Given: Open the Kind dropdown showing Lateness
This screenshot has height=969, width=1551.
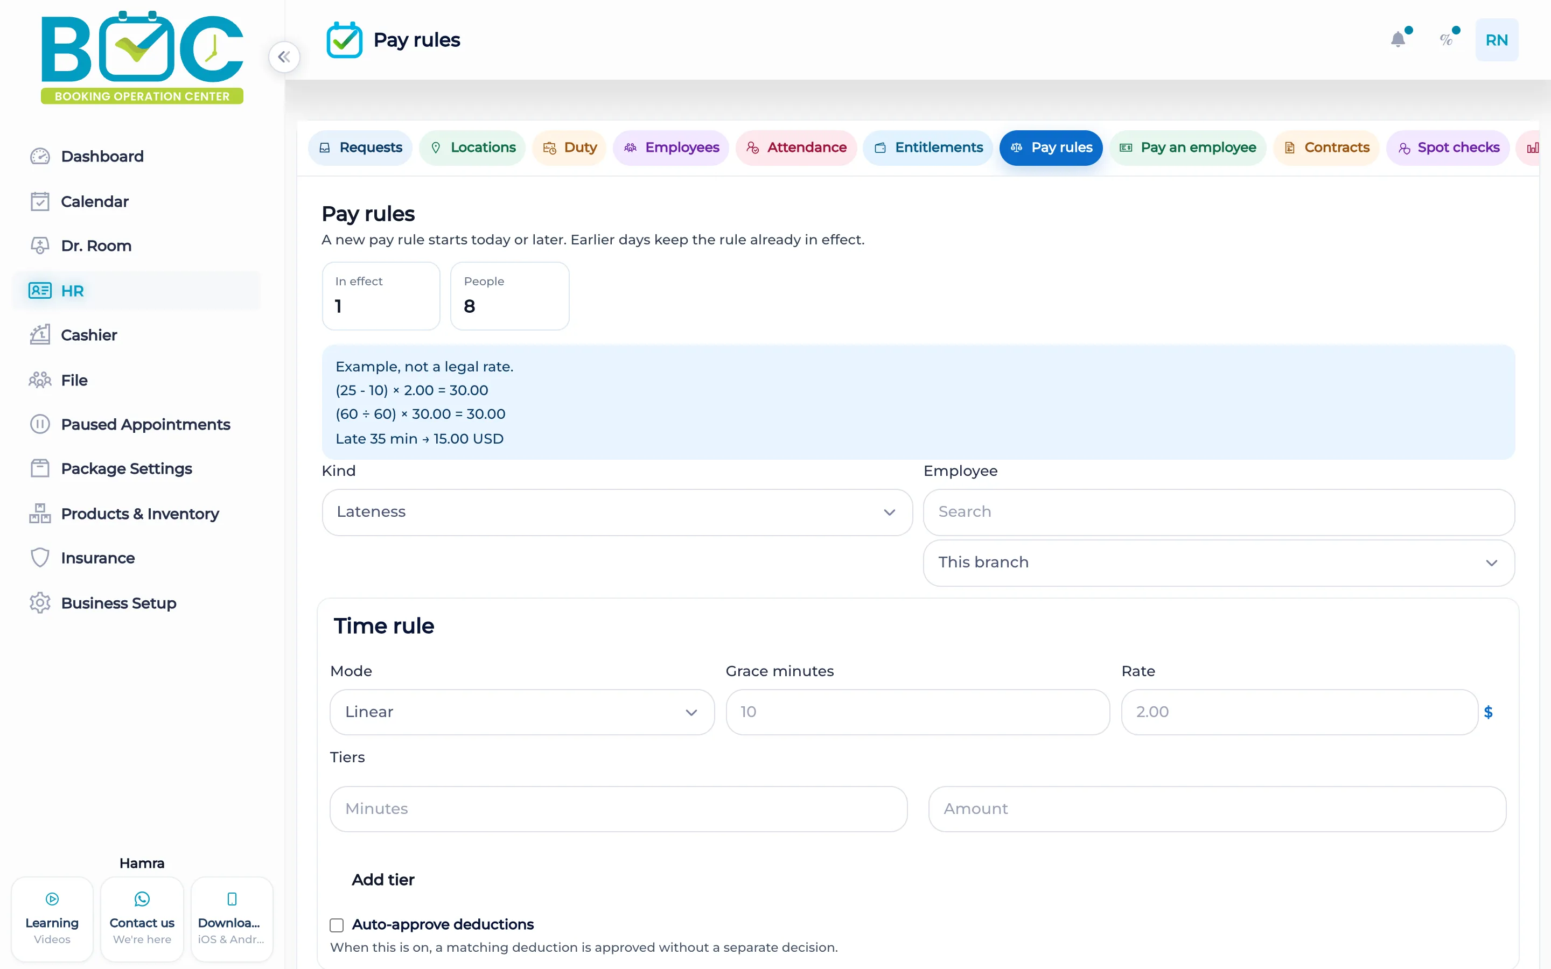Looking at the screenshot, I should (617, 512).
